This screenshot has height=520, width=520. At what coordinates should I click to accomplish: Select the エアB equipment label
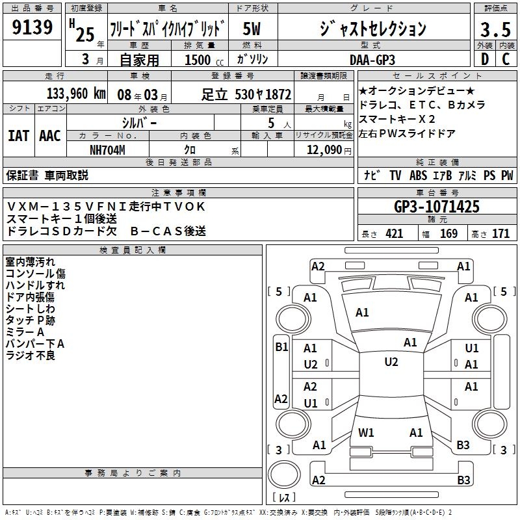[x=443, y=175]
